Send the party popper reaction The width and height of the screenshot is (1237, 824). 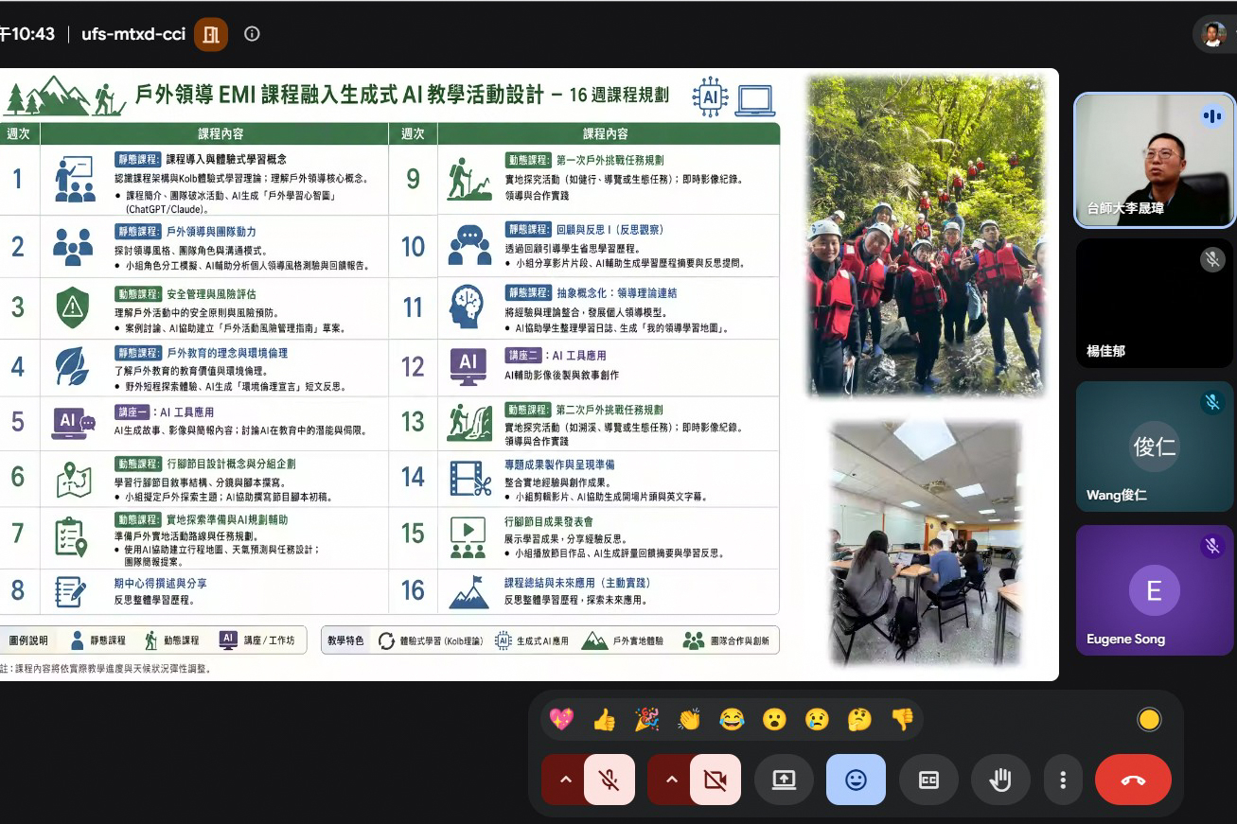pyautogui.click(x=646, y=719)
